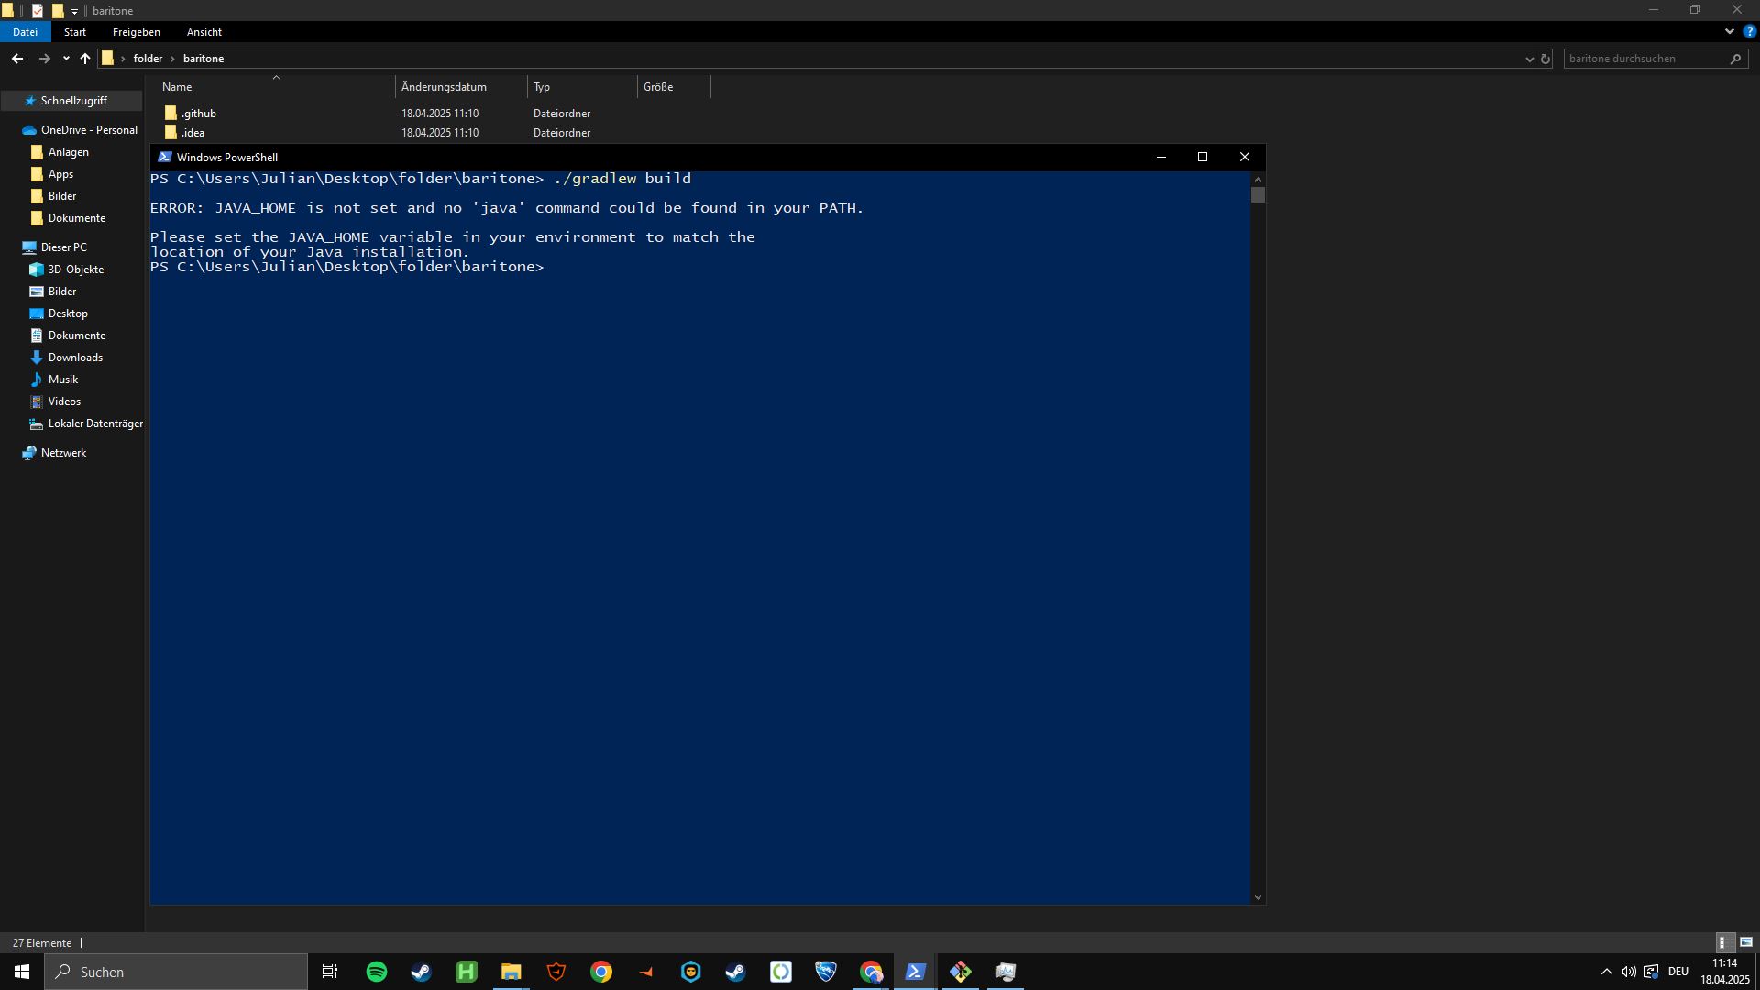Expand breadcrumb chevron after folder
The height and width of the screenshot is (990, 1760).
pos(172,59)
